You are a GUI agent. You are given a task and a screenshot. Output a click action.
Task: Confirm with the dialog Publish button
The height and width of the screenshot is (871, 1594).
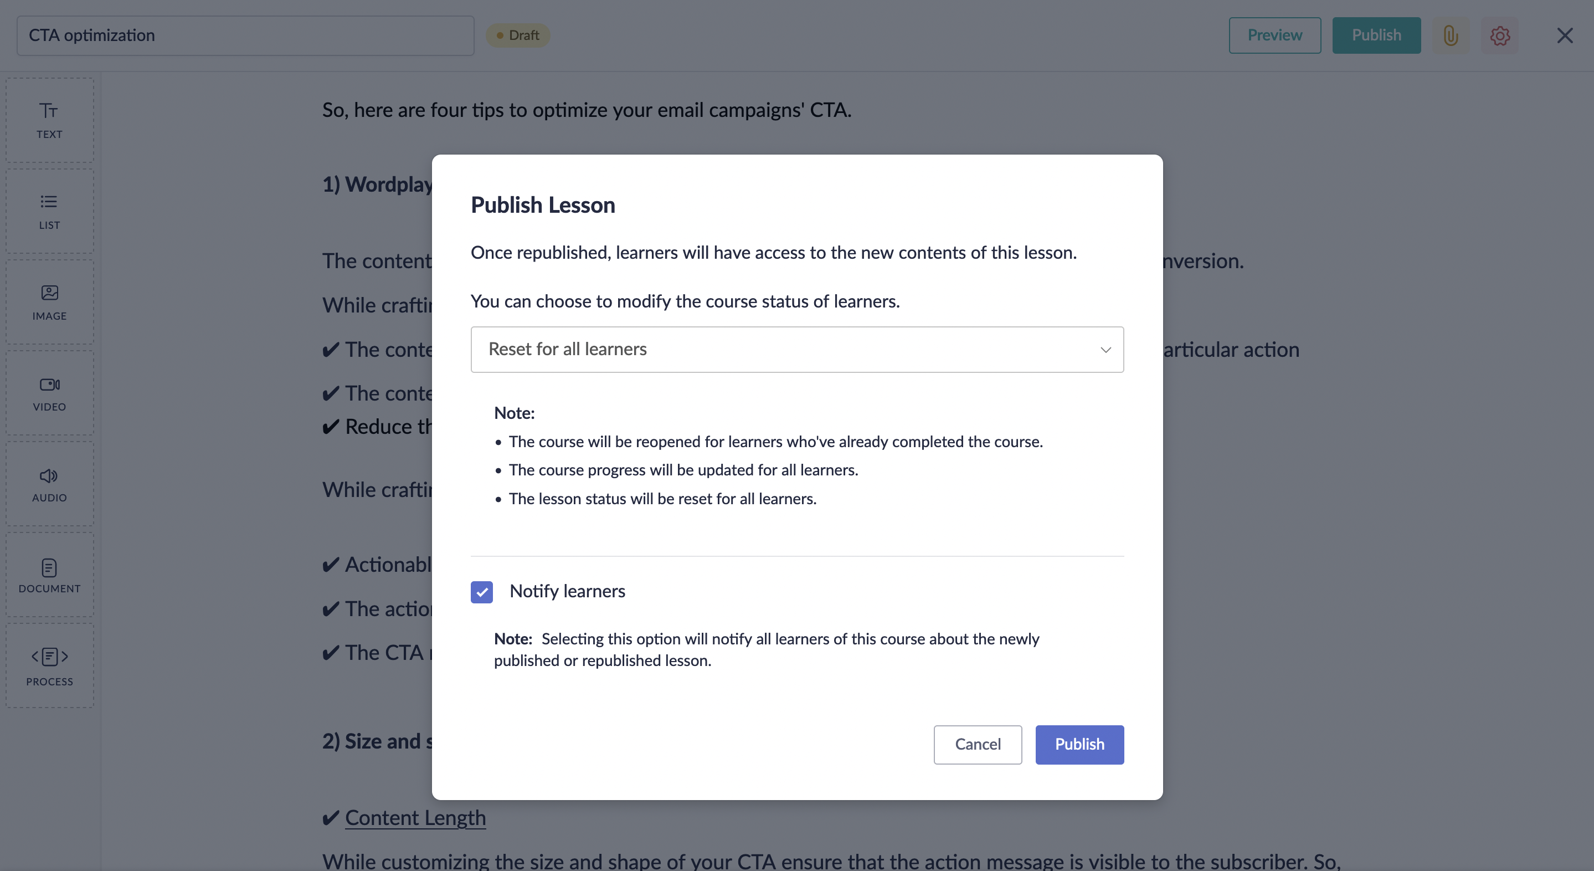1079,744
